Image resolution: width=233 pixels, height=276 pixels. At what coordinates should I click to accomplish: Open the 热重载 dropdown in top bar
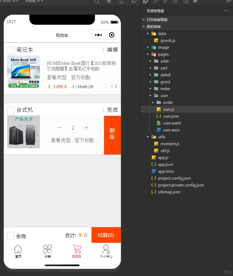(x=34, y=1)
